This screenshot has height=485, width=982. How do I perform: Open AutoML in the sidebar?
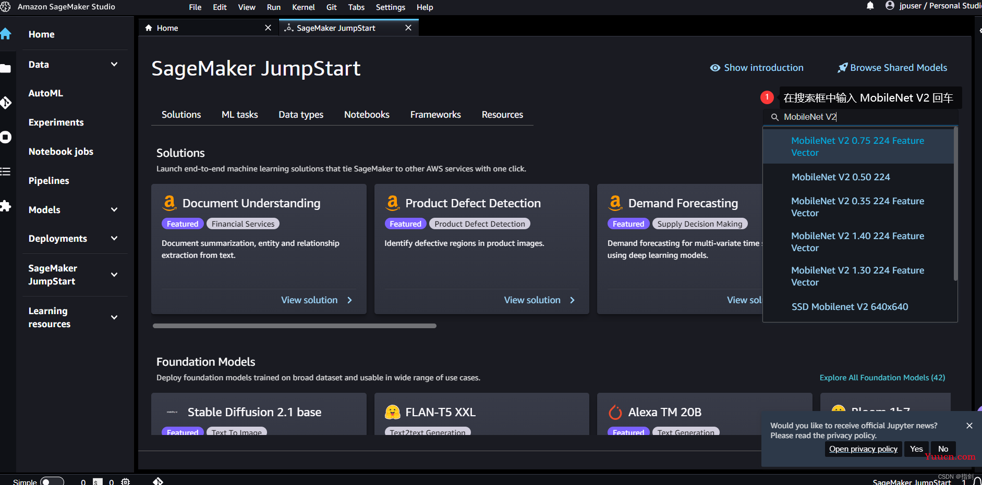[46, 93]
